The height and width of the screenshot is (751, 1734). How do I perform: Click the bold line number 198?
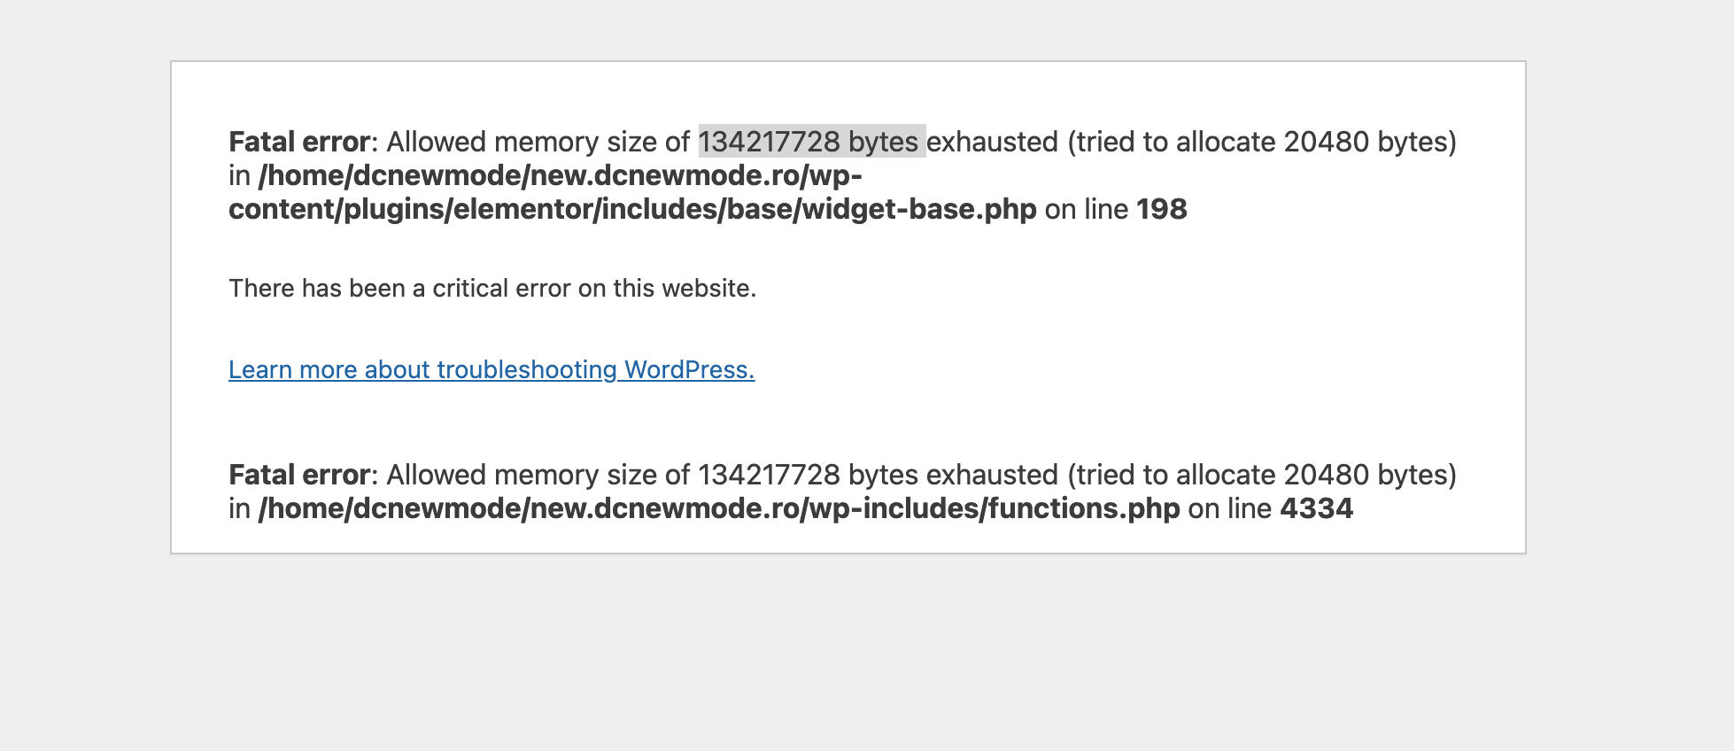click(1162, 209)
